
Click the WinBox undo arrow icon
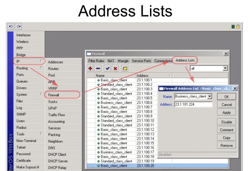click(11, 26)
